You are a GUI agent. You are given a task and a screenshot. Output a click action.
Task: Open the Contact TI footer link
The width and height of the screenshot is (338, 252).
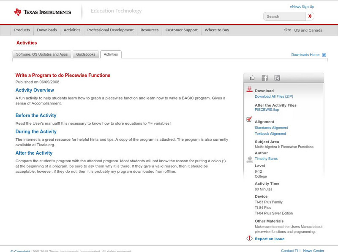click(289, 250)
